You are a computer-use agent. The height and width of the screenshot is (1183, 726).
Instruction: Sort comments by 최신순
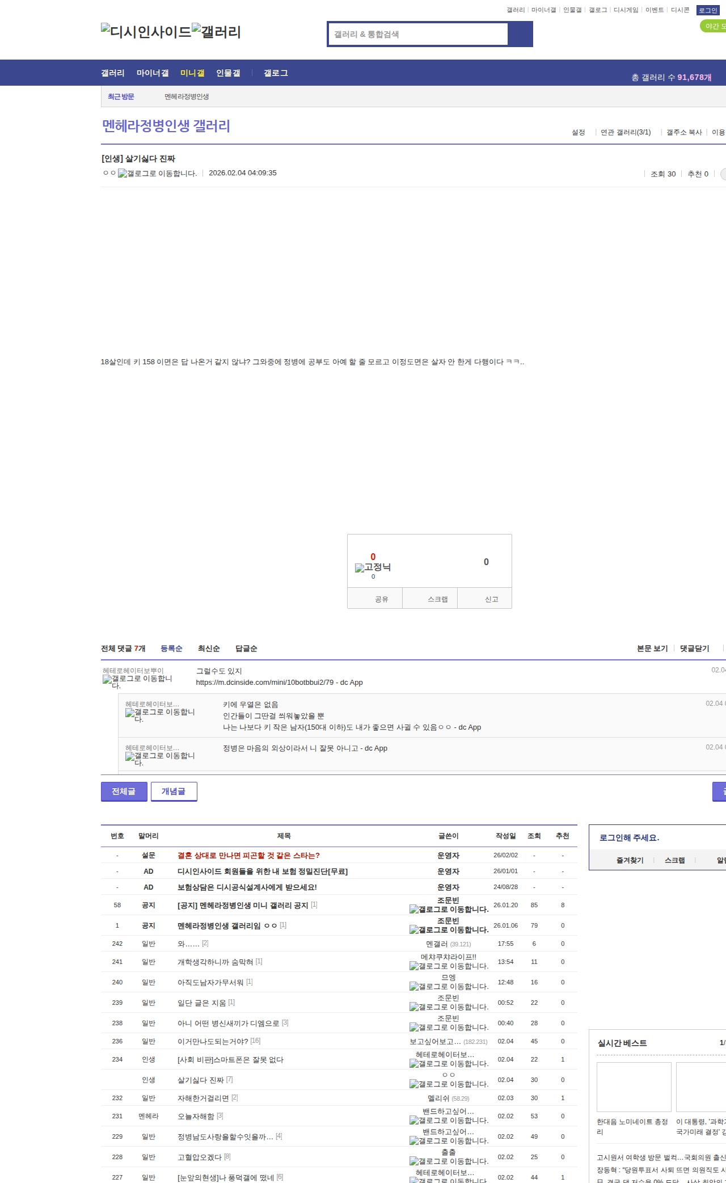209,649
